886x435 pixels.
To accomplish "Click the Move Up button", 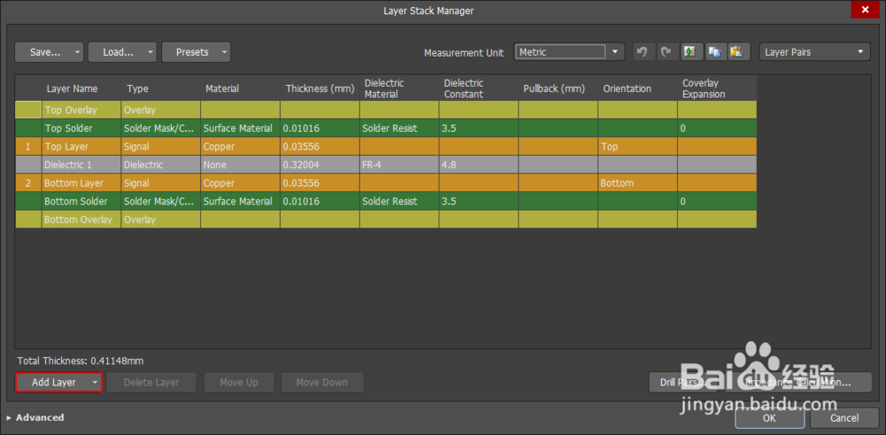I will coord(239,383).
